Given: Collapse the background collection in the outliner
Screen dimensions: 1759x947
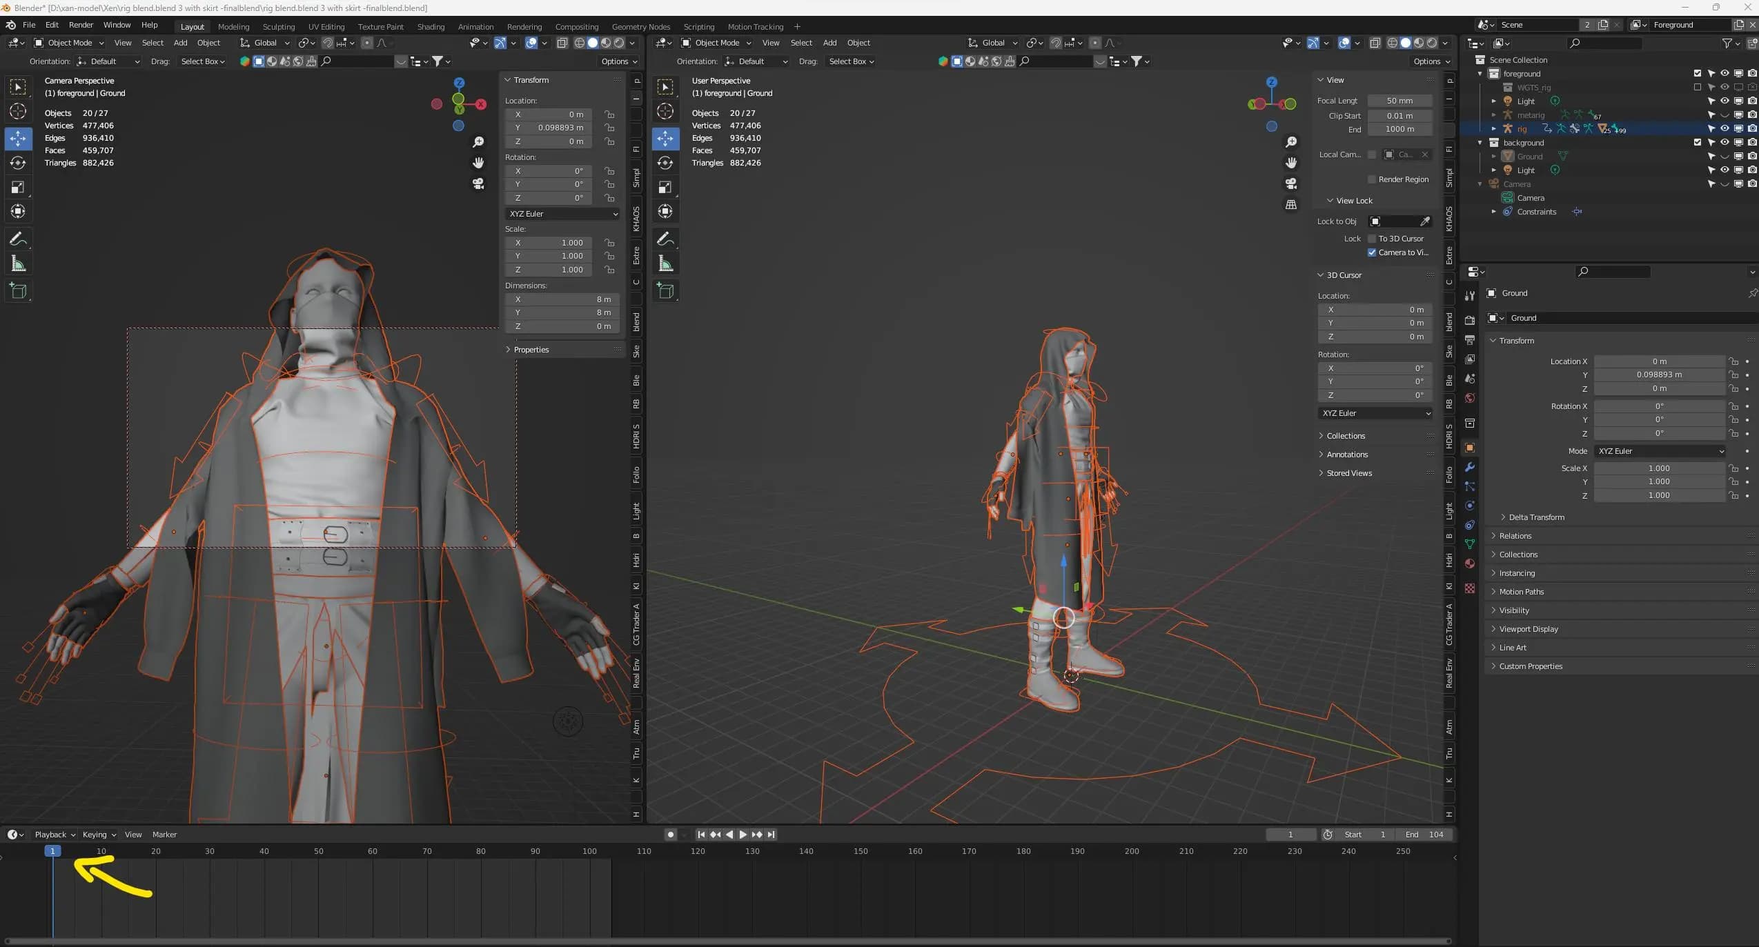Looking at the screenshot, I should point(1481,142).
